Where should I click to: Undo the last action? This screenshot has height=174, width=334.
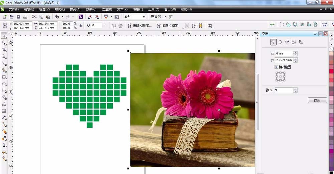point(57,17)
